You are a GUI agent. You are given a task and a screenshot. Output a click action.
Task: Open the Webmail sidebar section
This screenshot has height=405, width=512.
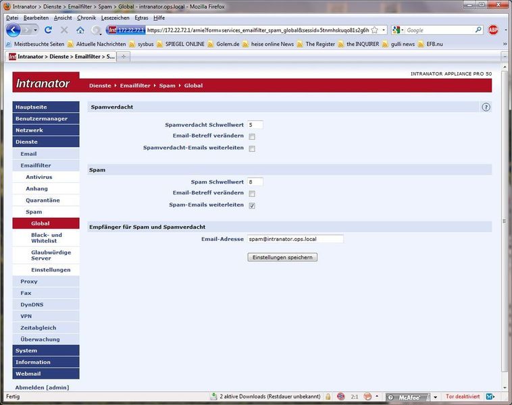point(46,374)
